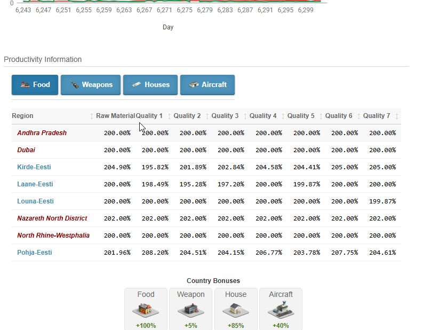Sort table by Quality 4 column
Image resolution: width=423 pixels, height=330 pixels.
pos(263,116)
